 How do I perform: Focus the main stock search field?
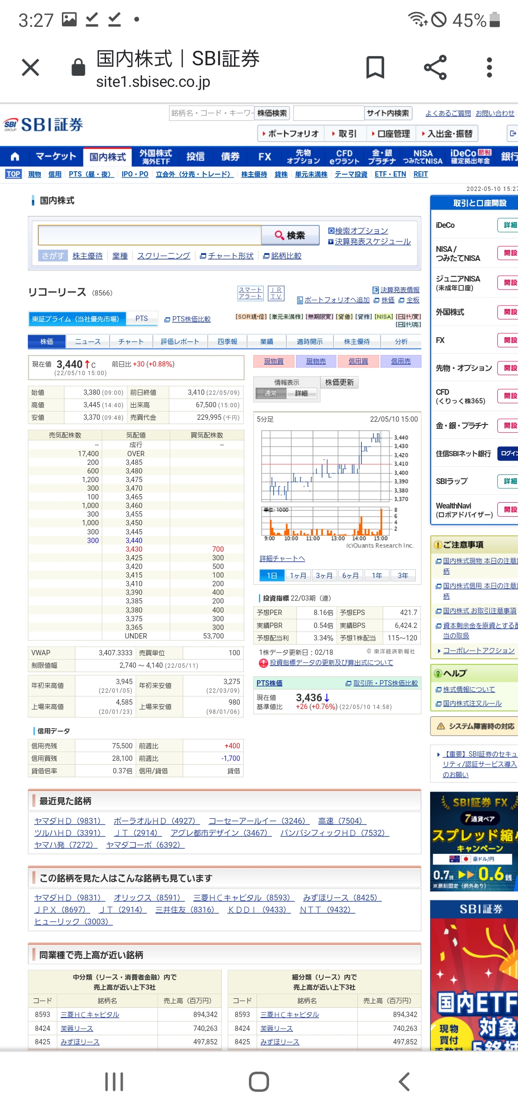150,235
